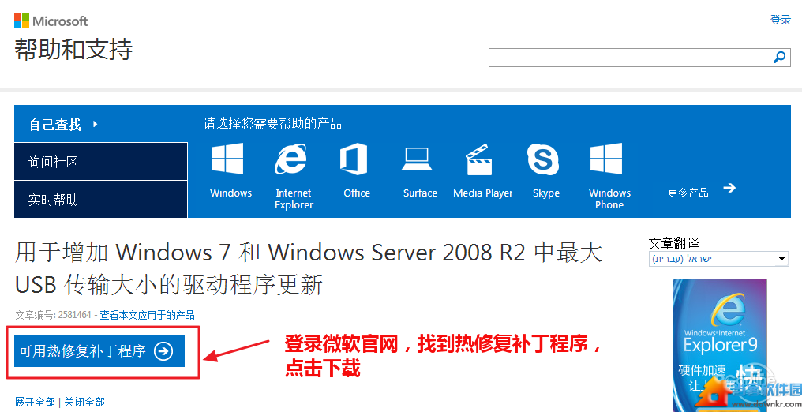Select the Internet Explorer product icon
Screen dimensions: 802x412
[291, 159]
